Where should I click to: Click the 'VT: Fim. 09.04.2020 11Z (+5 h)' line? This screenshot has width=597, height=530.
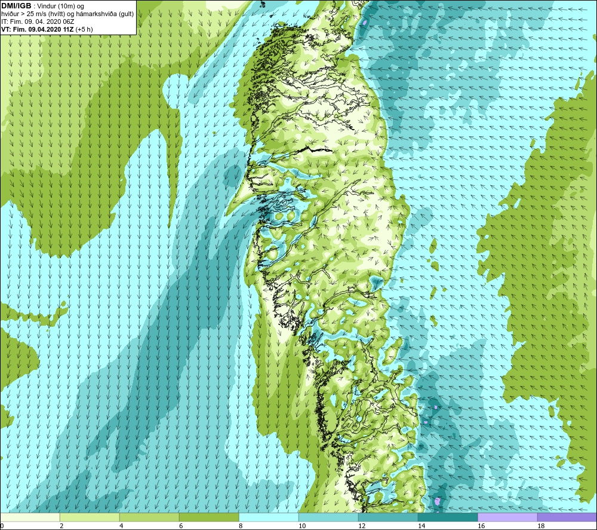pyautogui.click(x=47, y=29)
